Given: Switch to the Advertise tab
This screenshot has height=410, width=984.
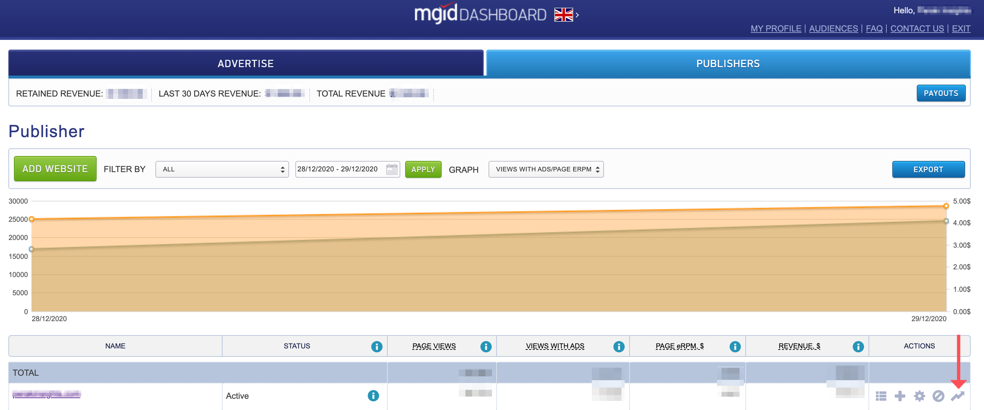Looking at the screenshot, I should point(246,63).
